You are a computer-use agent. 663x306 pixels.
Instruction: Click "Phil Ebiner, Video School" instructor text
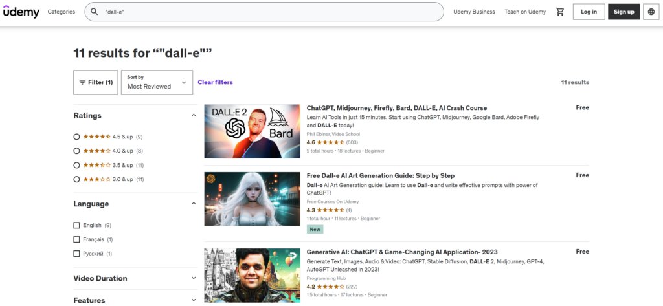click(x=333, y=134)
